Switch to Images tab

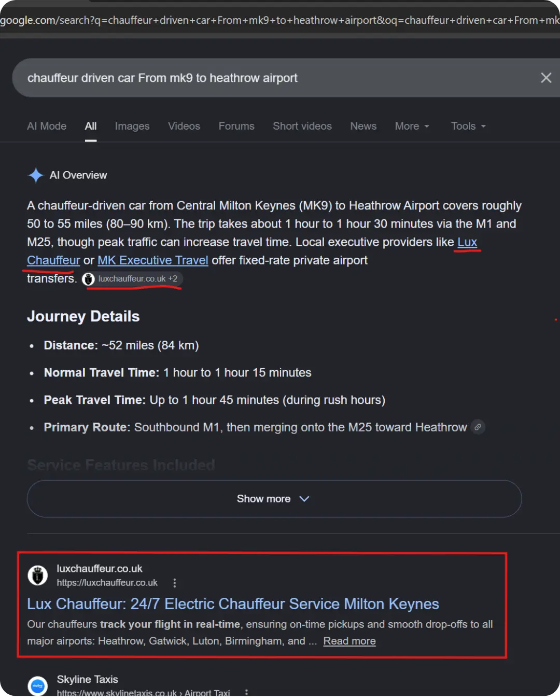132,126
